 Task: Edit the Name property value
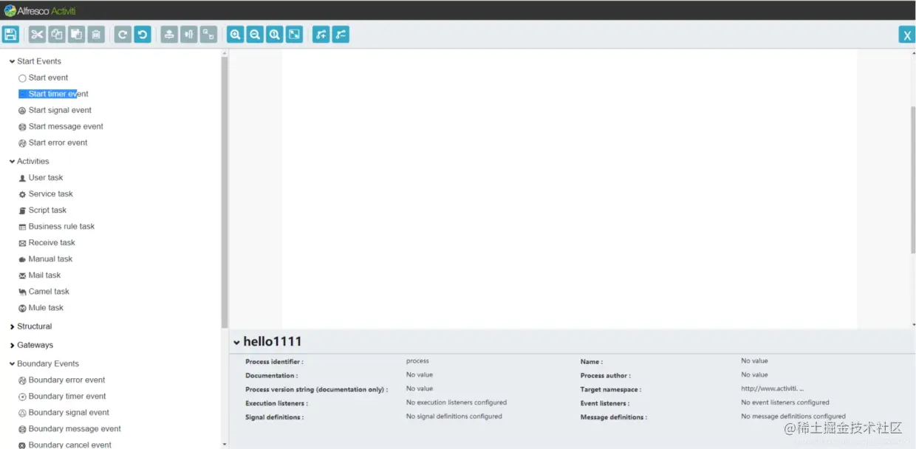[754, 361]
